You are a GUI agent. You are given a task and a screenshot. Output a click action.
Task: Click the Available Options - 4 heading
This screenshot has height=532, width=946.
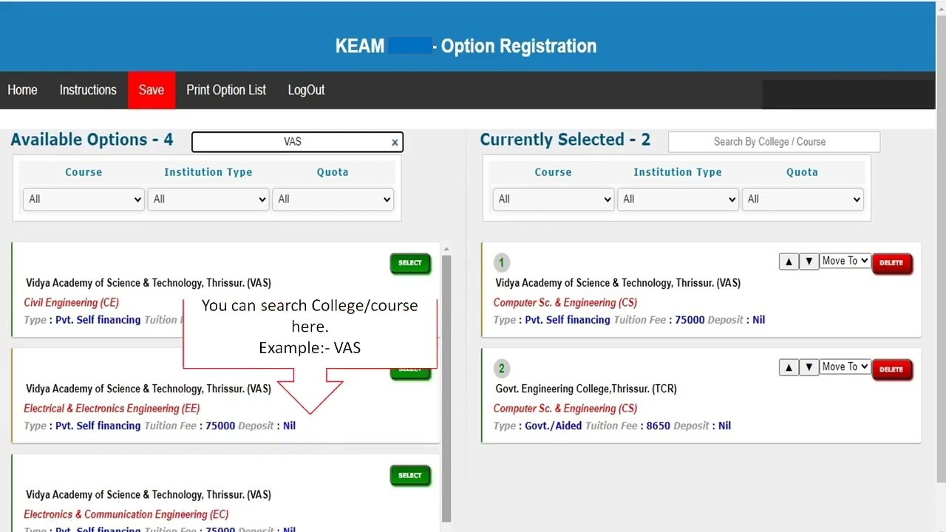click(92, 140)
